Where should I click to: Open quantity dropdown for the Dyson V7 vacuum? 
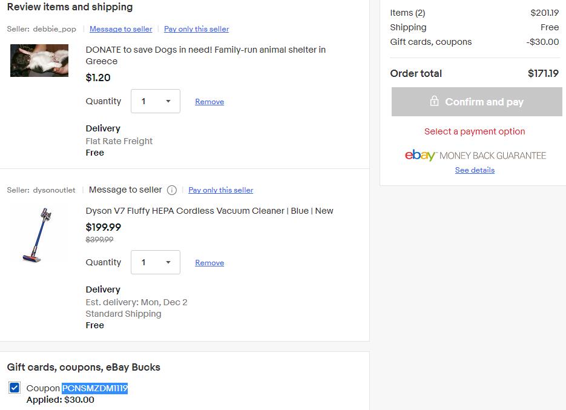click(155, 262)
